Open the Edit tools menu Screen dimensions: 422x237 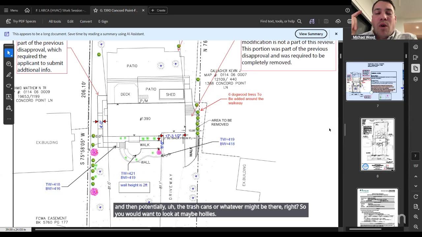71,21
